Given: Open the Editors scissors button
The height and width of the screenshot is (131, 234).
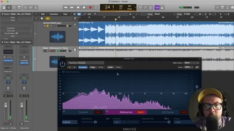Looking at the screenshot, I should click(x=36, y=7).
